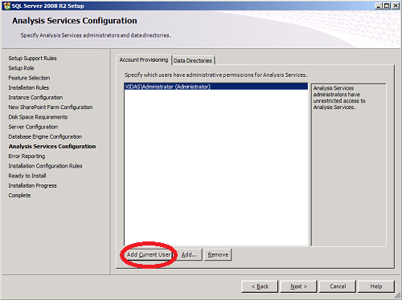This screenshot has height=300, width=402.
Task: Click the unrestricted access description panel
Action: click(x=348, y=164)
